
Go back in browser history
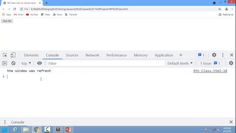(4, 9)
